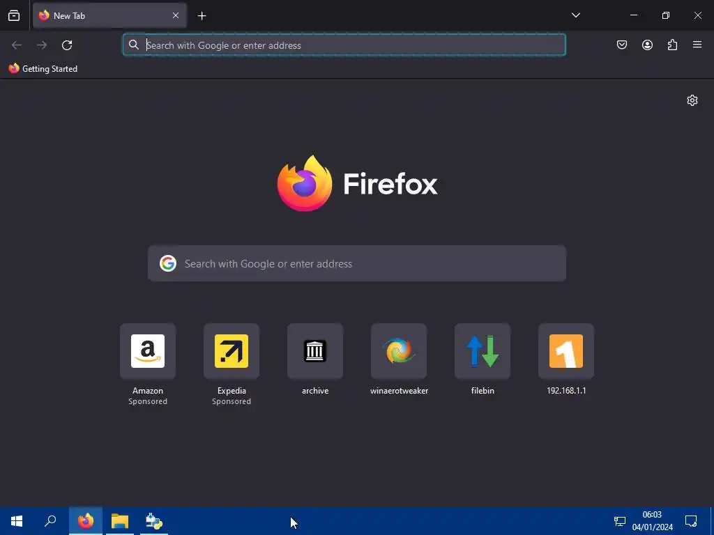Click the center Google search field

coord(357,264)
